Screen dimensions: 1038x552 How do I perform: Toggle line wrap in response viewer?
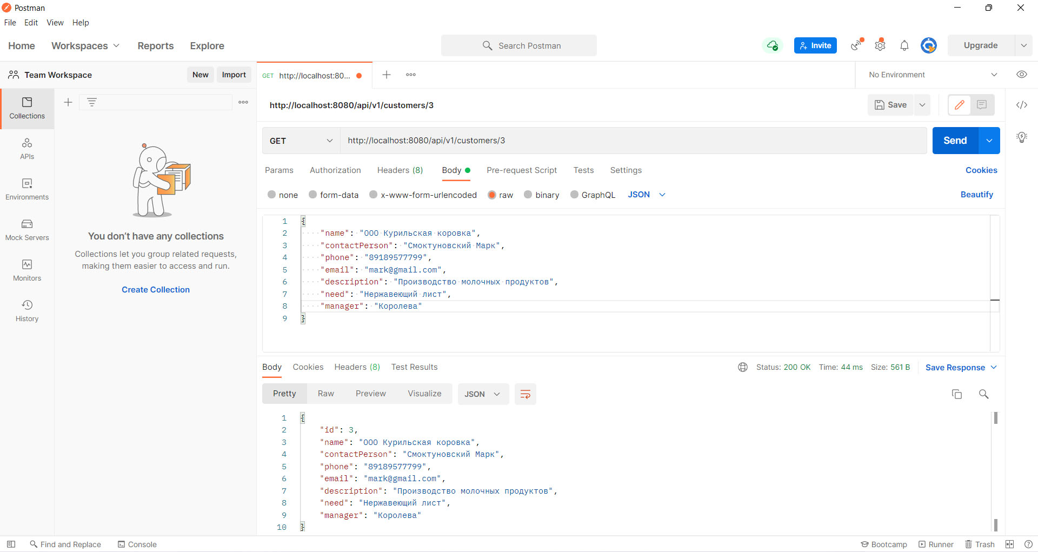525,394
